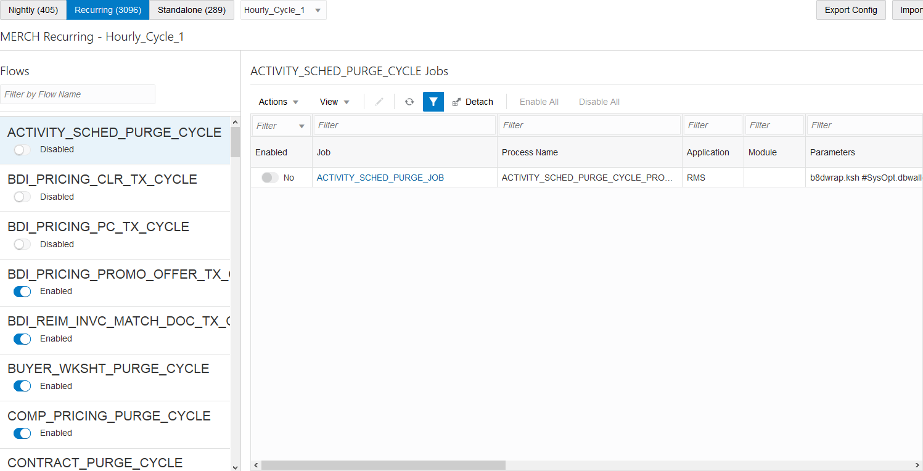
Task: Switch to Recurring (3096) tab
Action: (108, 10)
